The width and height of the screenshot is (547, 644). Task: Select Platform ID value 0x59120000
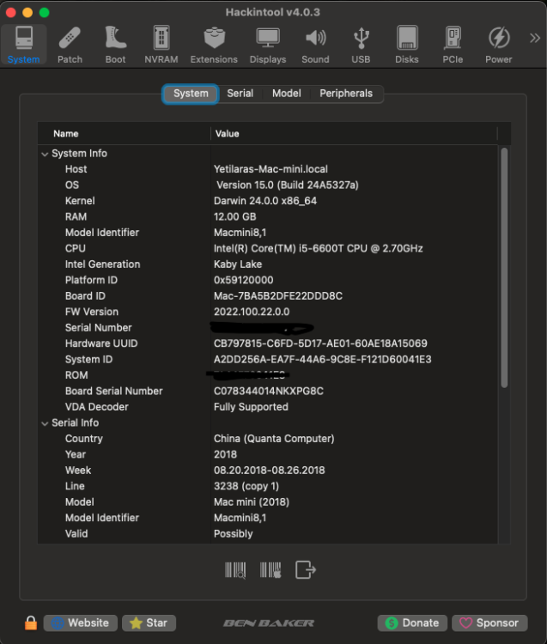coord(244,280)
